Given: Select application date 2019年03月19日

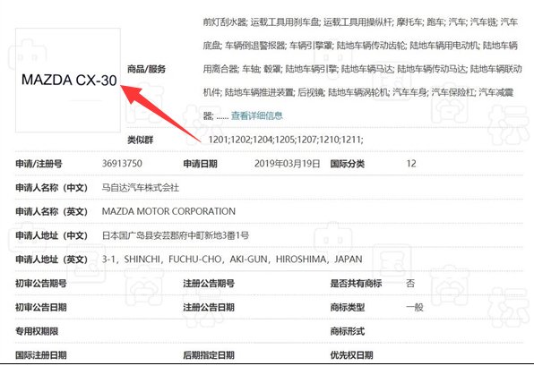Looking at the screenshot, I should 287,164.
